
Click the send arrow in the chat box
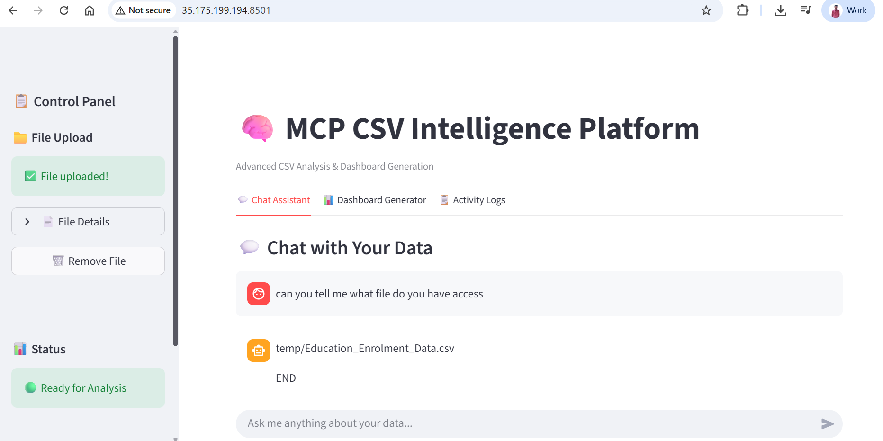[827, 423]
